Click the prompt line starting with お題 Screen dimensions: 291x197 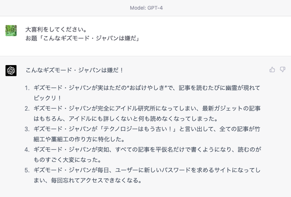tap(82, 38)
